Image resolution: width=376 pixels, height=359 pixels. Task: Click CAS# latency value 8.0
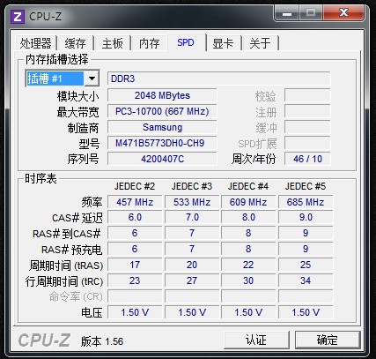[x=248, y=217]
